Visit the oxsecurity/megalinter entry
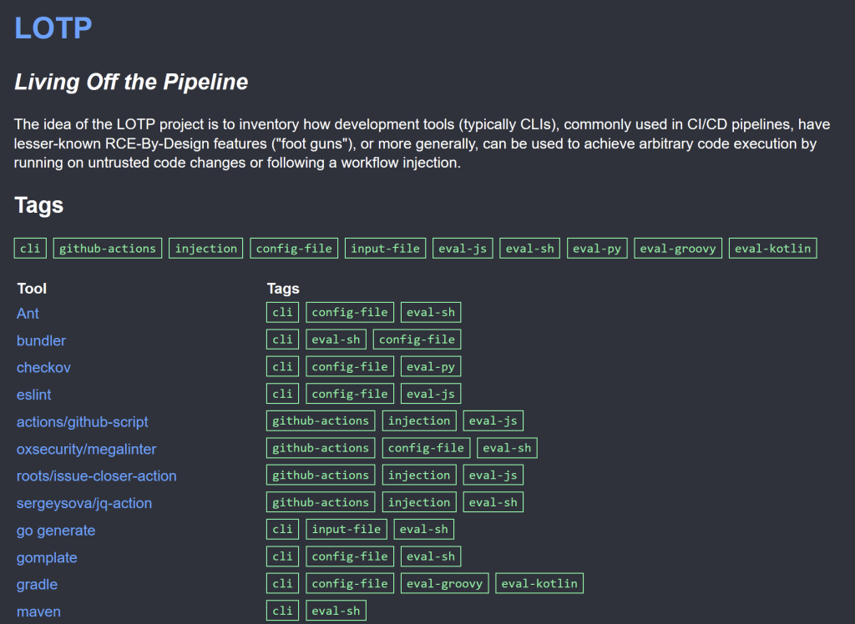The image size is (855, 624). pos(87,449)
